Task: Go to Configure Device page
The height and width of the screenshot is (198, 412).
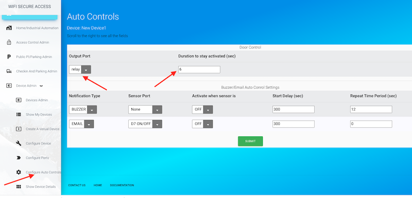Action: point(38,143)
